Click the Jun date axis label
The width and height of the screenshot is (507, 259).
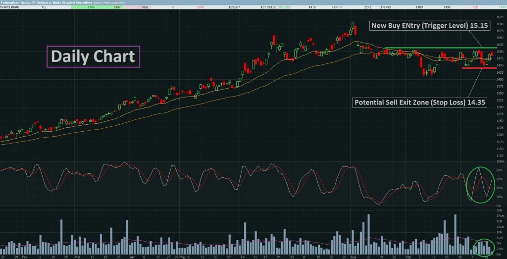click(x=244, y=257)
